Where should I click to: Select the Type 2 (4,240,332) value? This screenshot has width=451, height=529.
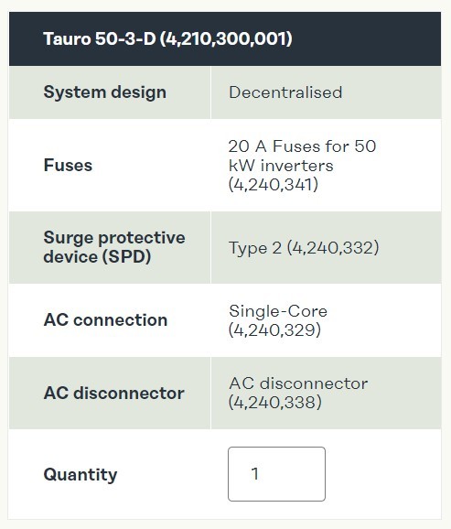[304, 248]
